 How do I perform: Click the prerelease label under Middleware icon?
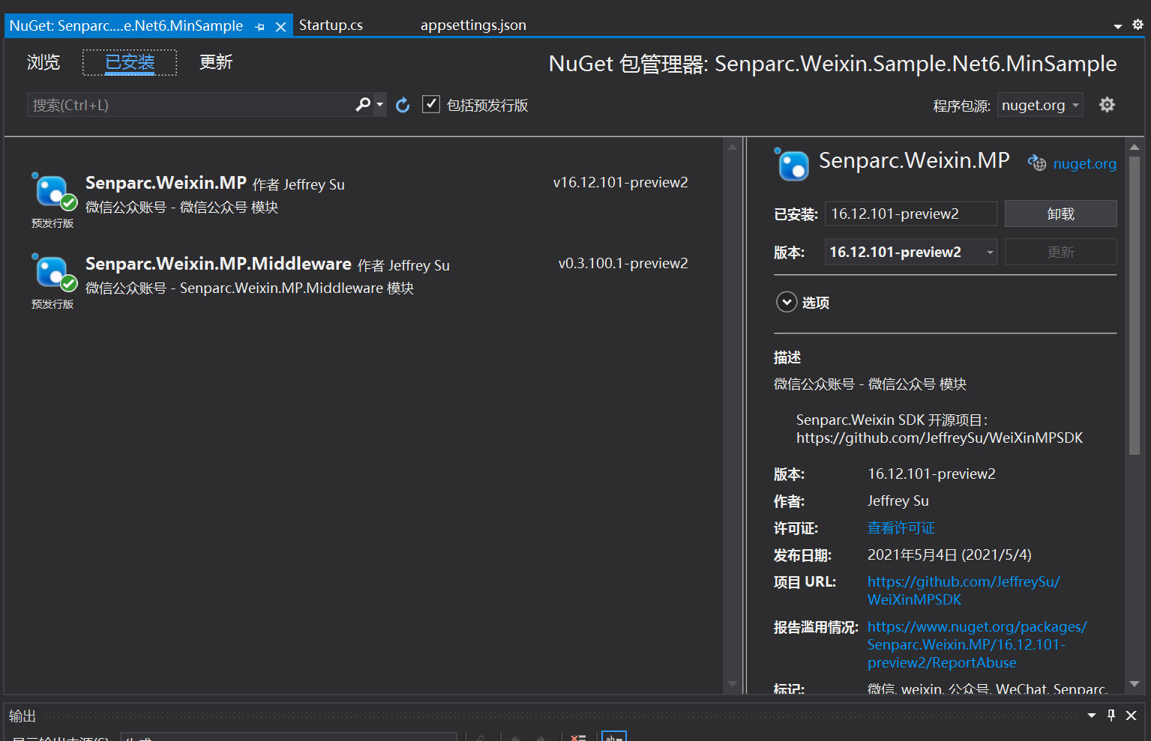[52, 304]
